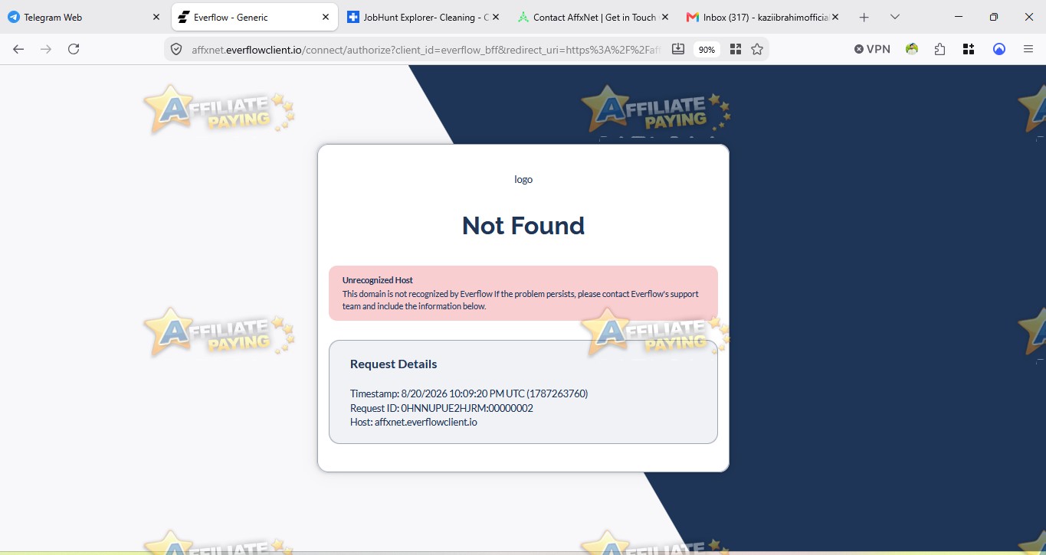Minimize the browser window
Viewport: 1046px width, 555px height.
pos(959,17)
